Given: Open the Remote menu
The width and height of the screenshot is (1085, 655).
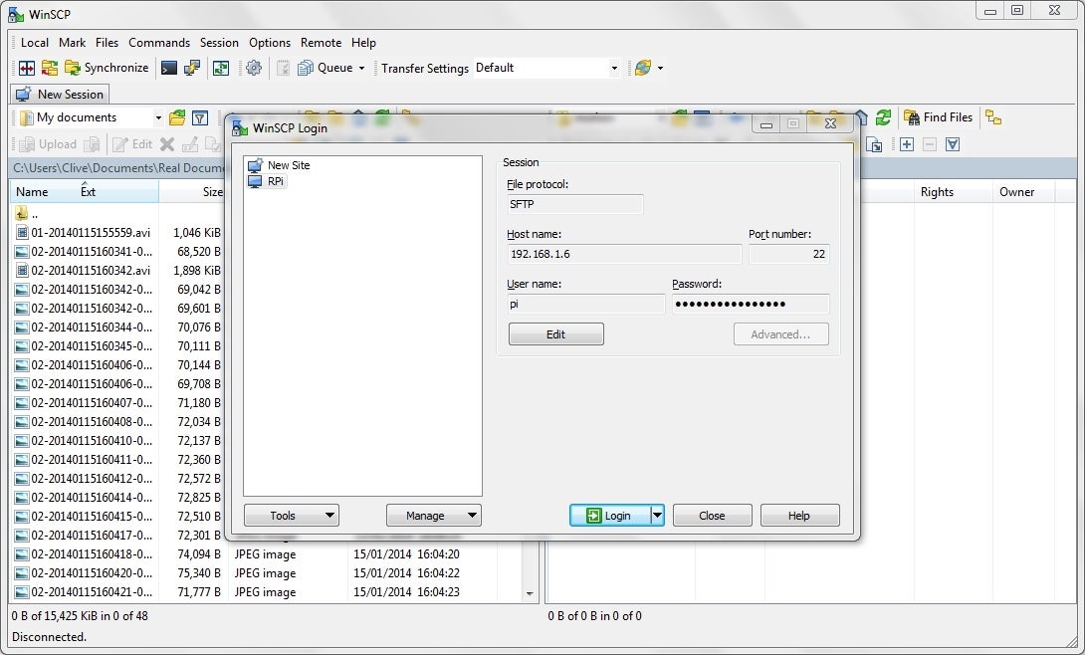Looking at the screenshot, I should pyautogui.click(x=322, y=43).
